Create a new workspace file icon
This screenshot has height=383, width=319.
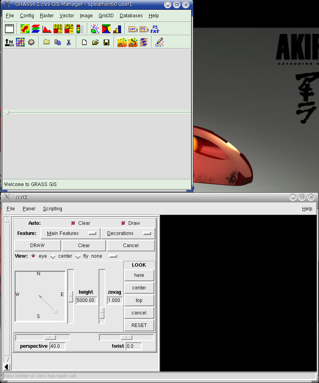click(84, 42)
